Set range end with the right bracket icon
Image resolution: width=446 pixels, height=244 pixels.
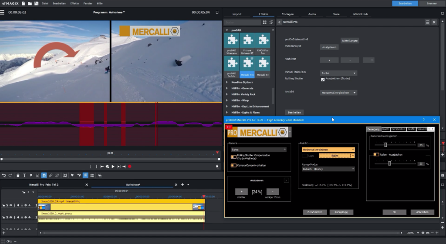coord(96,167)
